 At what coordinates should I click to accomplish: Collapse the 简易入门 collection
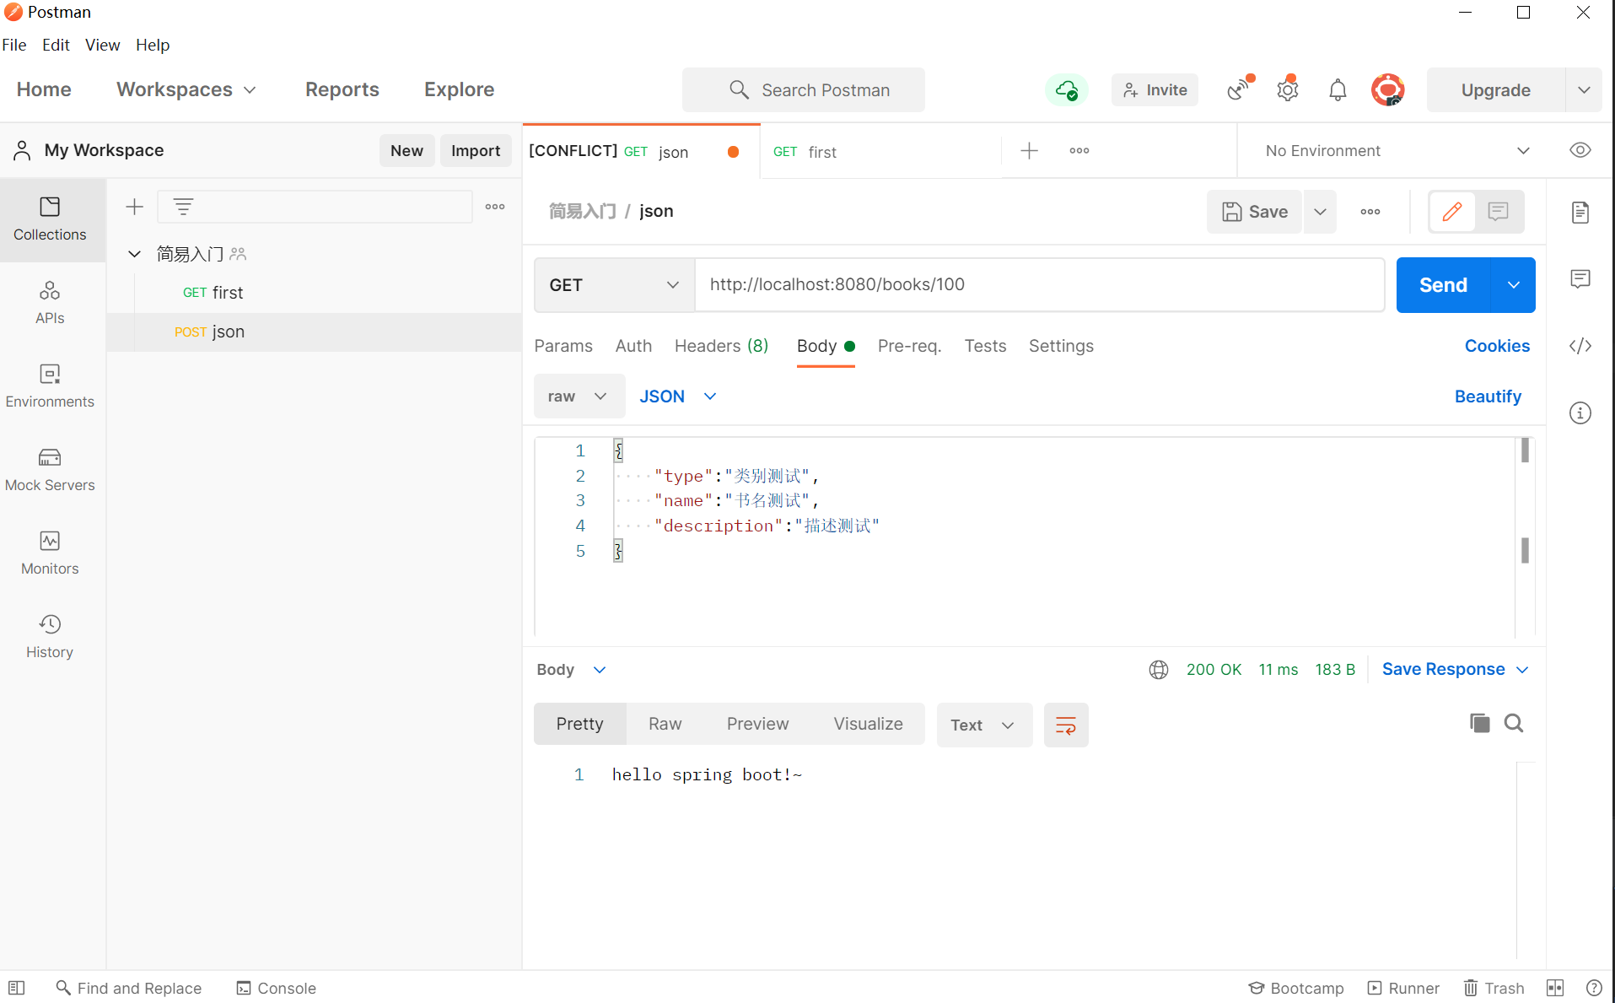pyautogui.click(x=134, y=254)
